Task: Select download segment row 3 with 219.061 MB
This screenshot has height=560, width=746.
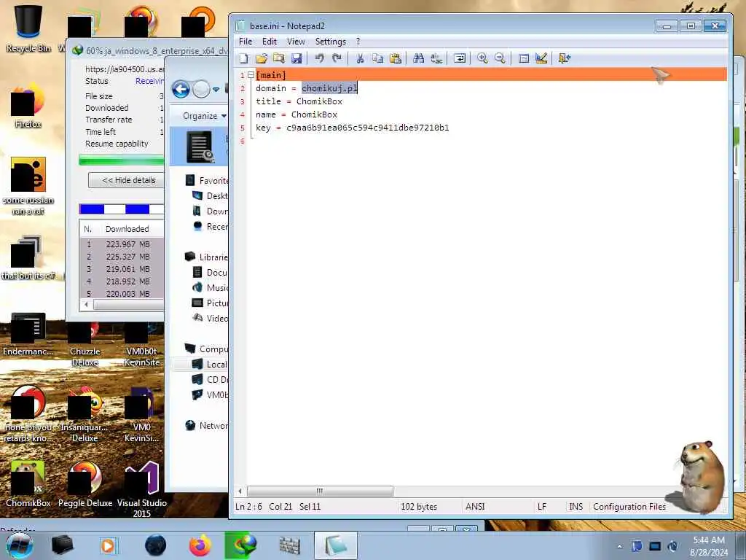Action: (122, 269)
